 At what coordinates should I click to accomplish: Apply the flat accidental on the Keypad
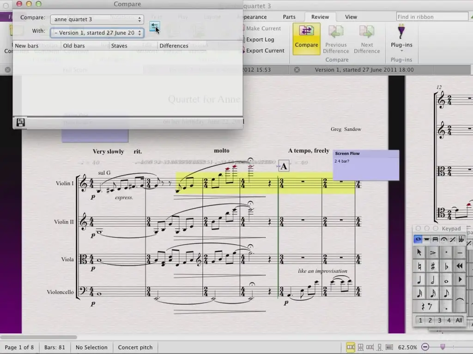pos(446,266)
